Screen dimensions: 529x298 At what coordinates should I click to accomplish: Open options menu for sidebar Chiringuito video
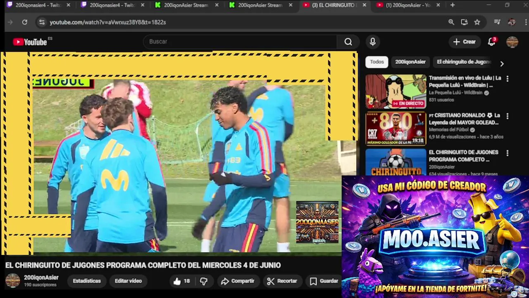point(508,153)
